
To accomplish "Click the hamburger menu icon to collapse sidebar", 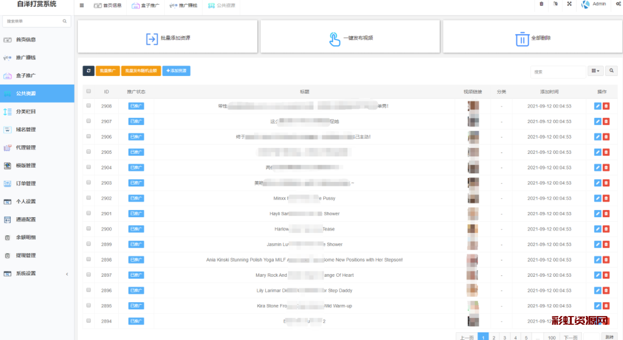I will [82, 5].
